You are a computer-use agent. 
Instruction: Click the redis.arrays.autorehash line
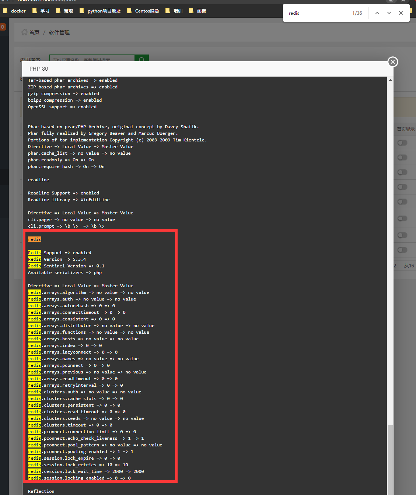click(x=71, y=306)
